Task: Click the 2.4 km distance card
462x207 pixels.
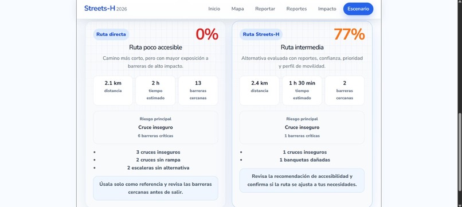Action: 259,91
